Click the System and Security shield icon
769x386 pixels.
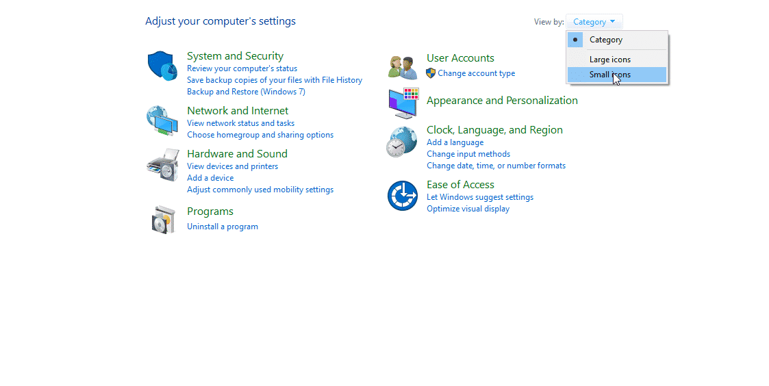pos(162,66)
